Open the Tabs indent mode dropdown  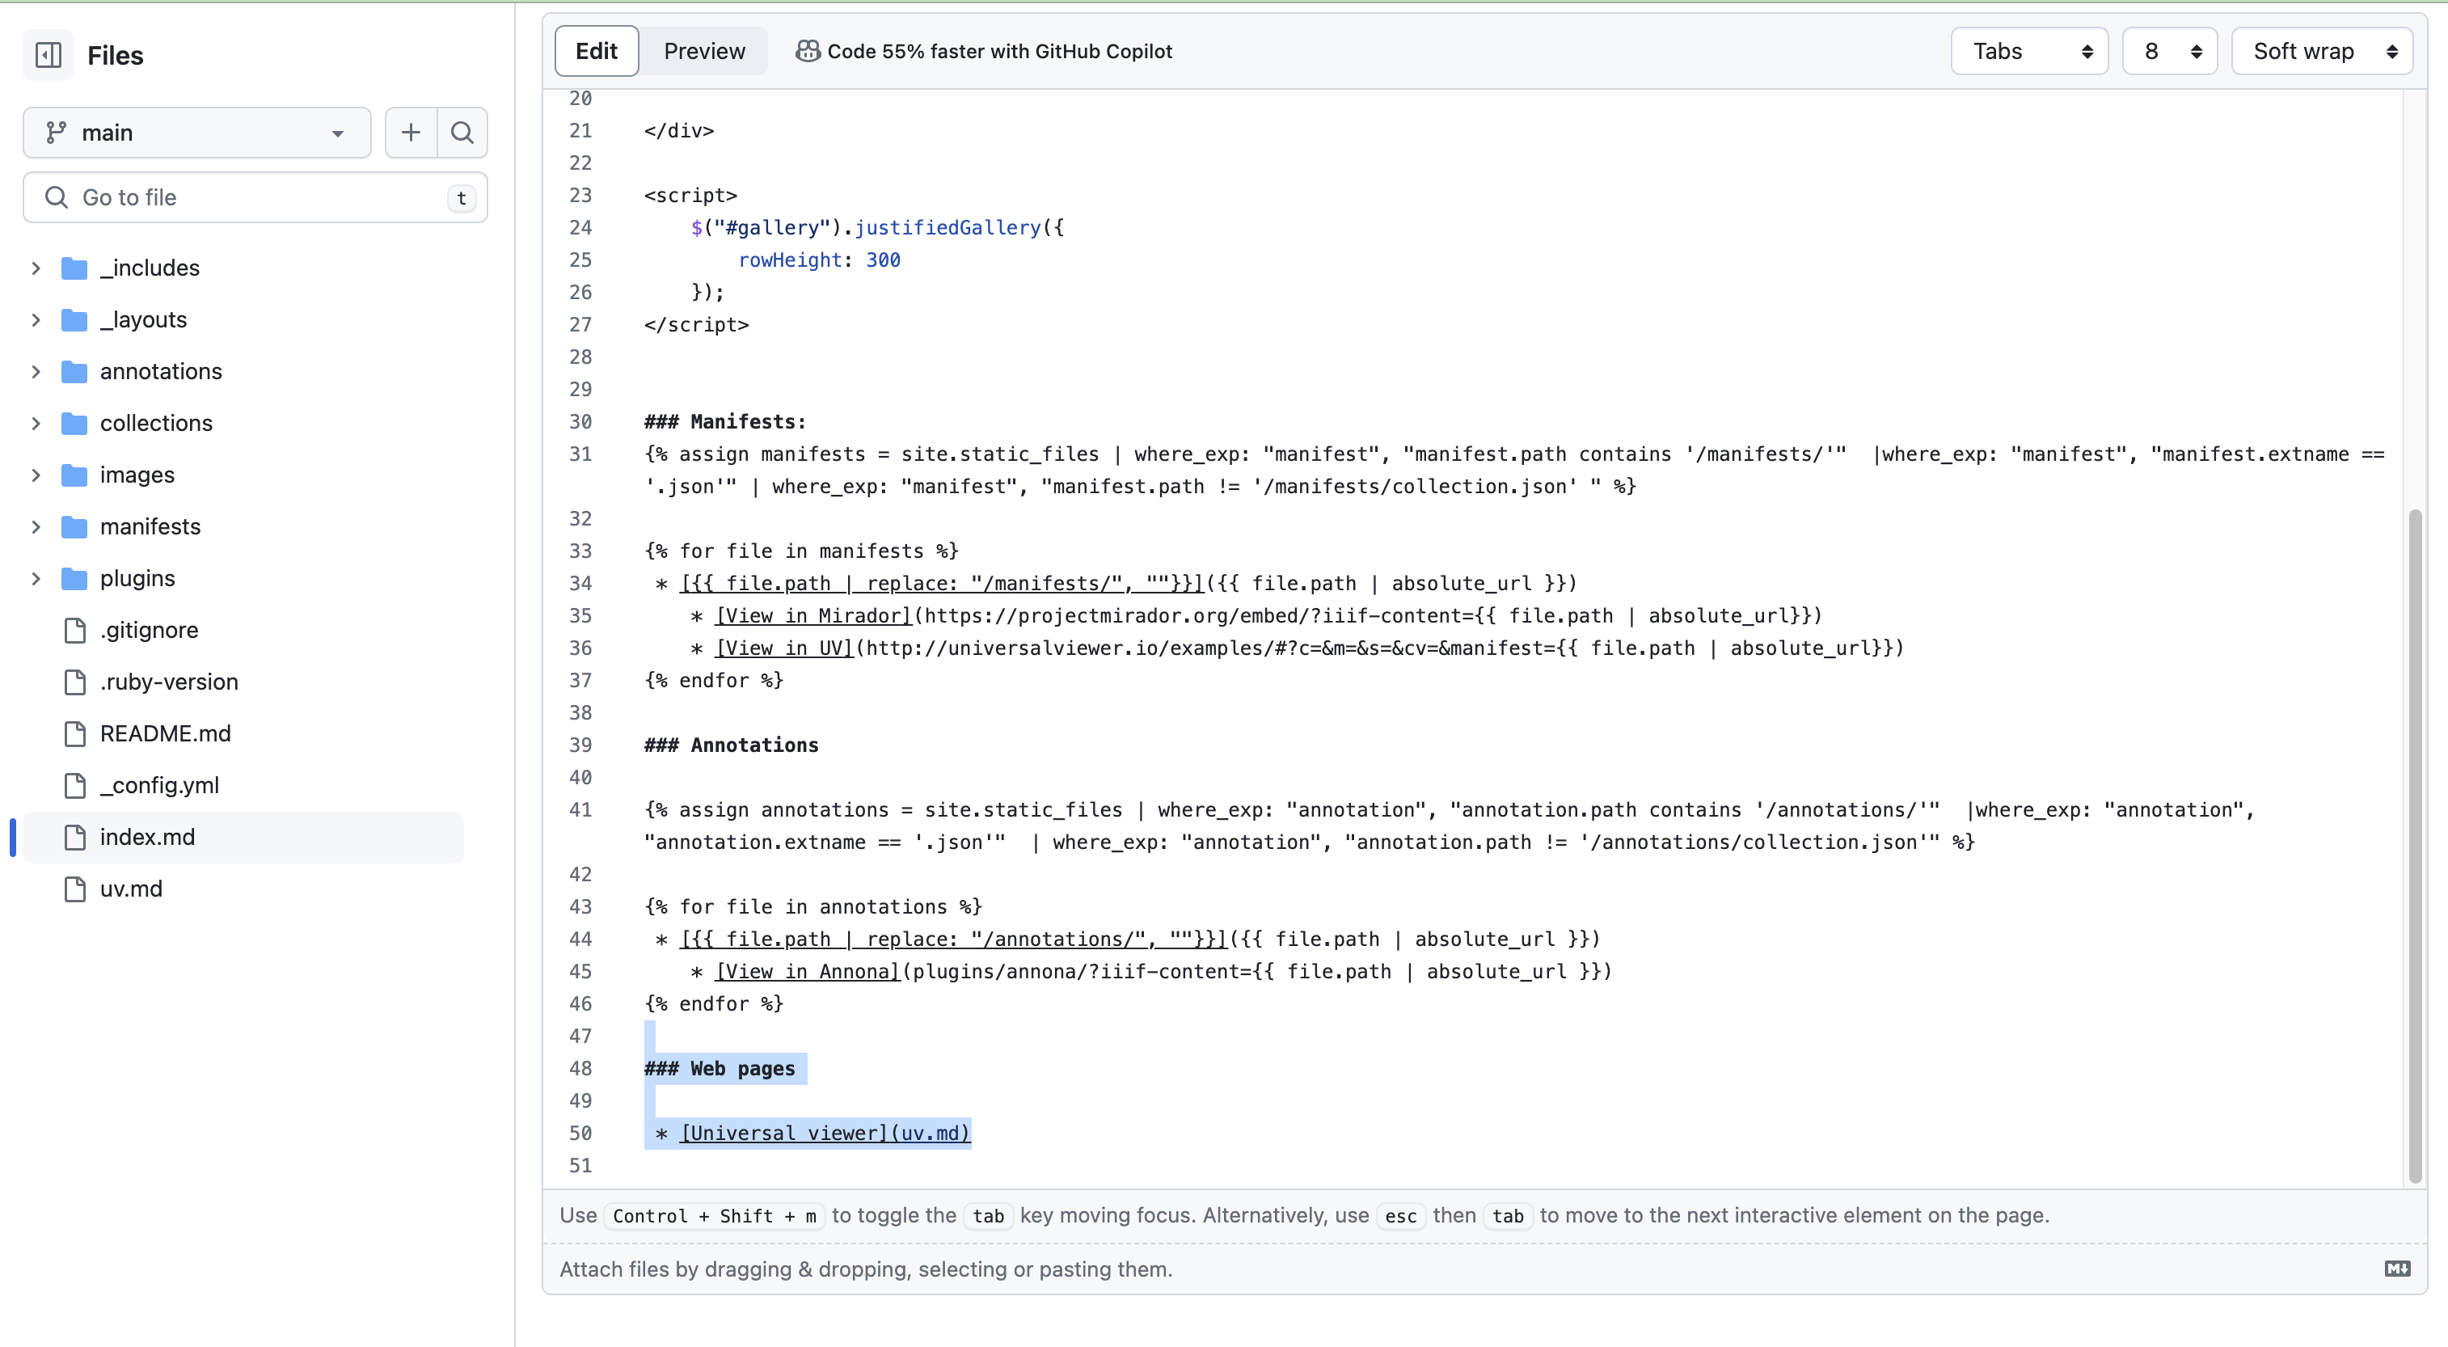click(2029, 51)
